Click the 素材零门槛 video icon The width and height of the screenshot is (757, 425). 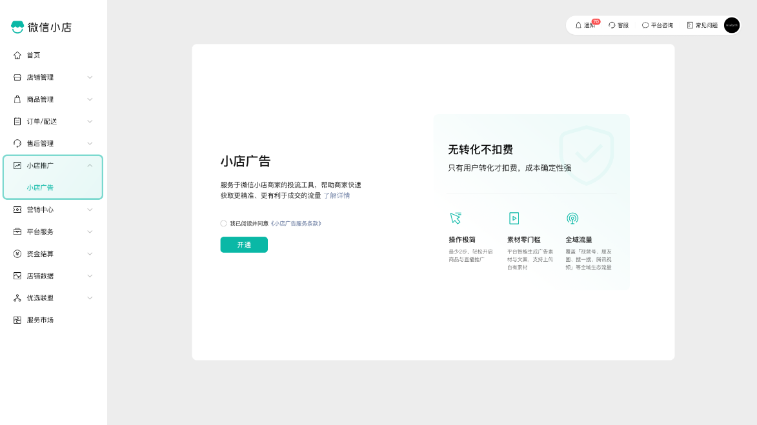click(515, 218)
